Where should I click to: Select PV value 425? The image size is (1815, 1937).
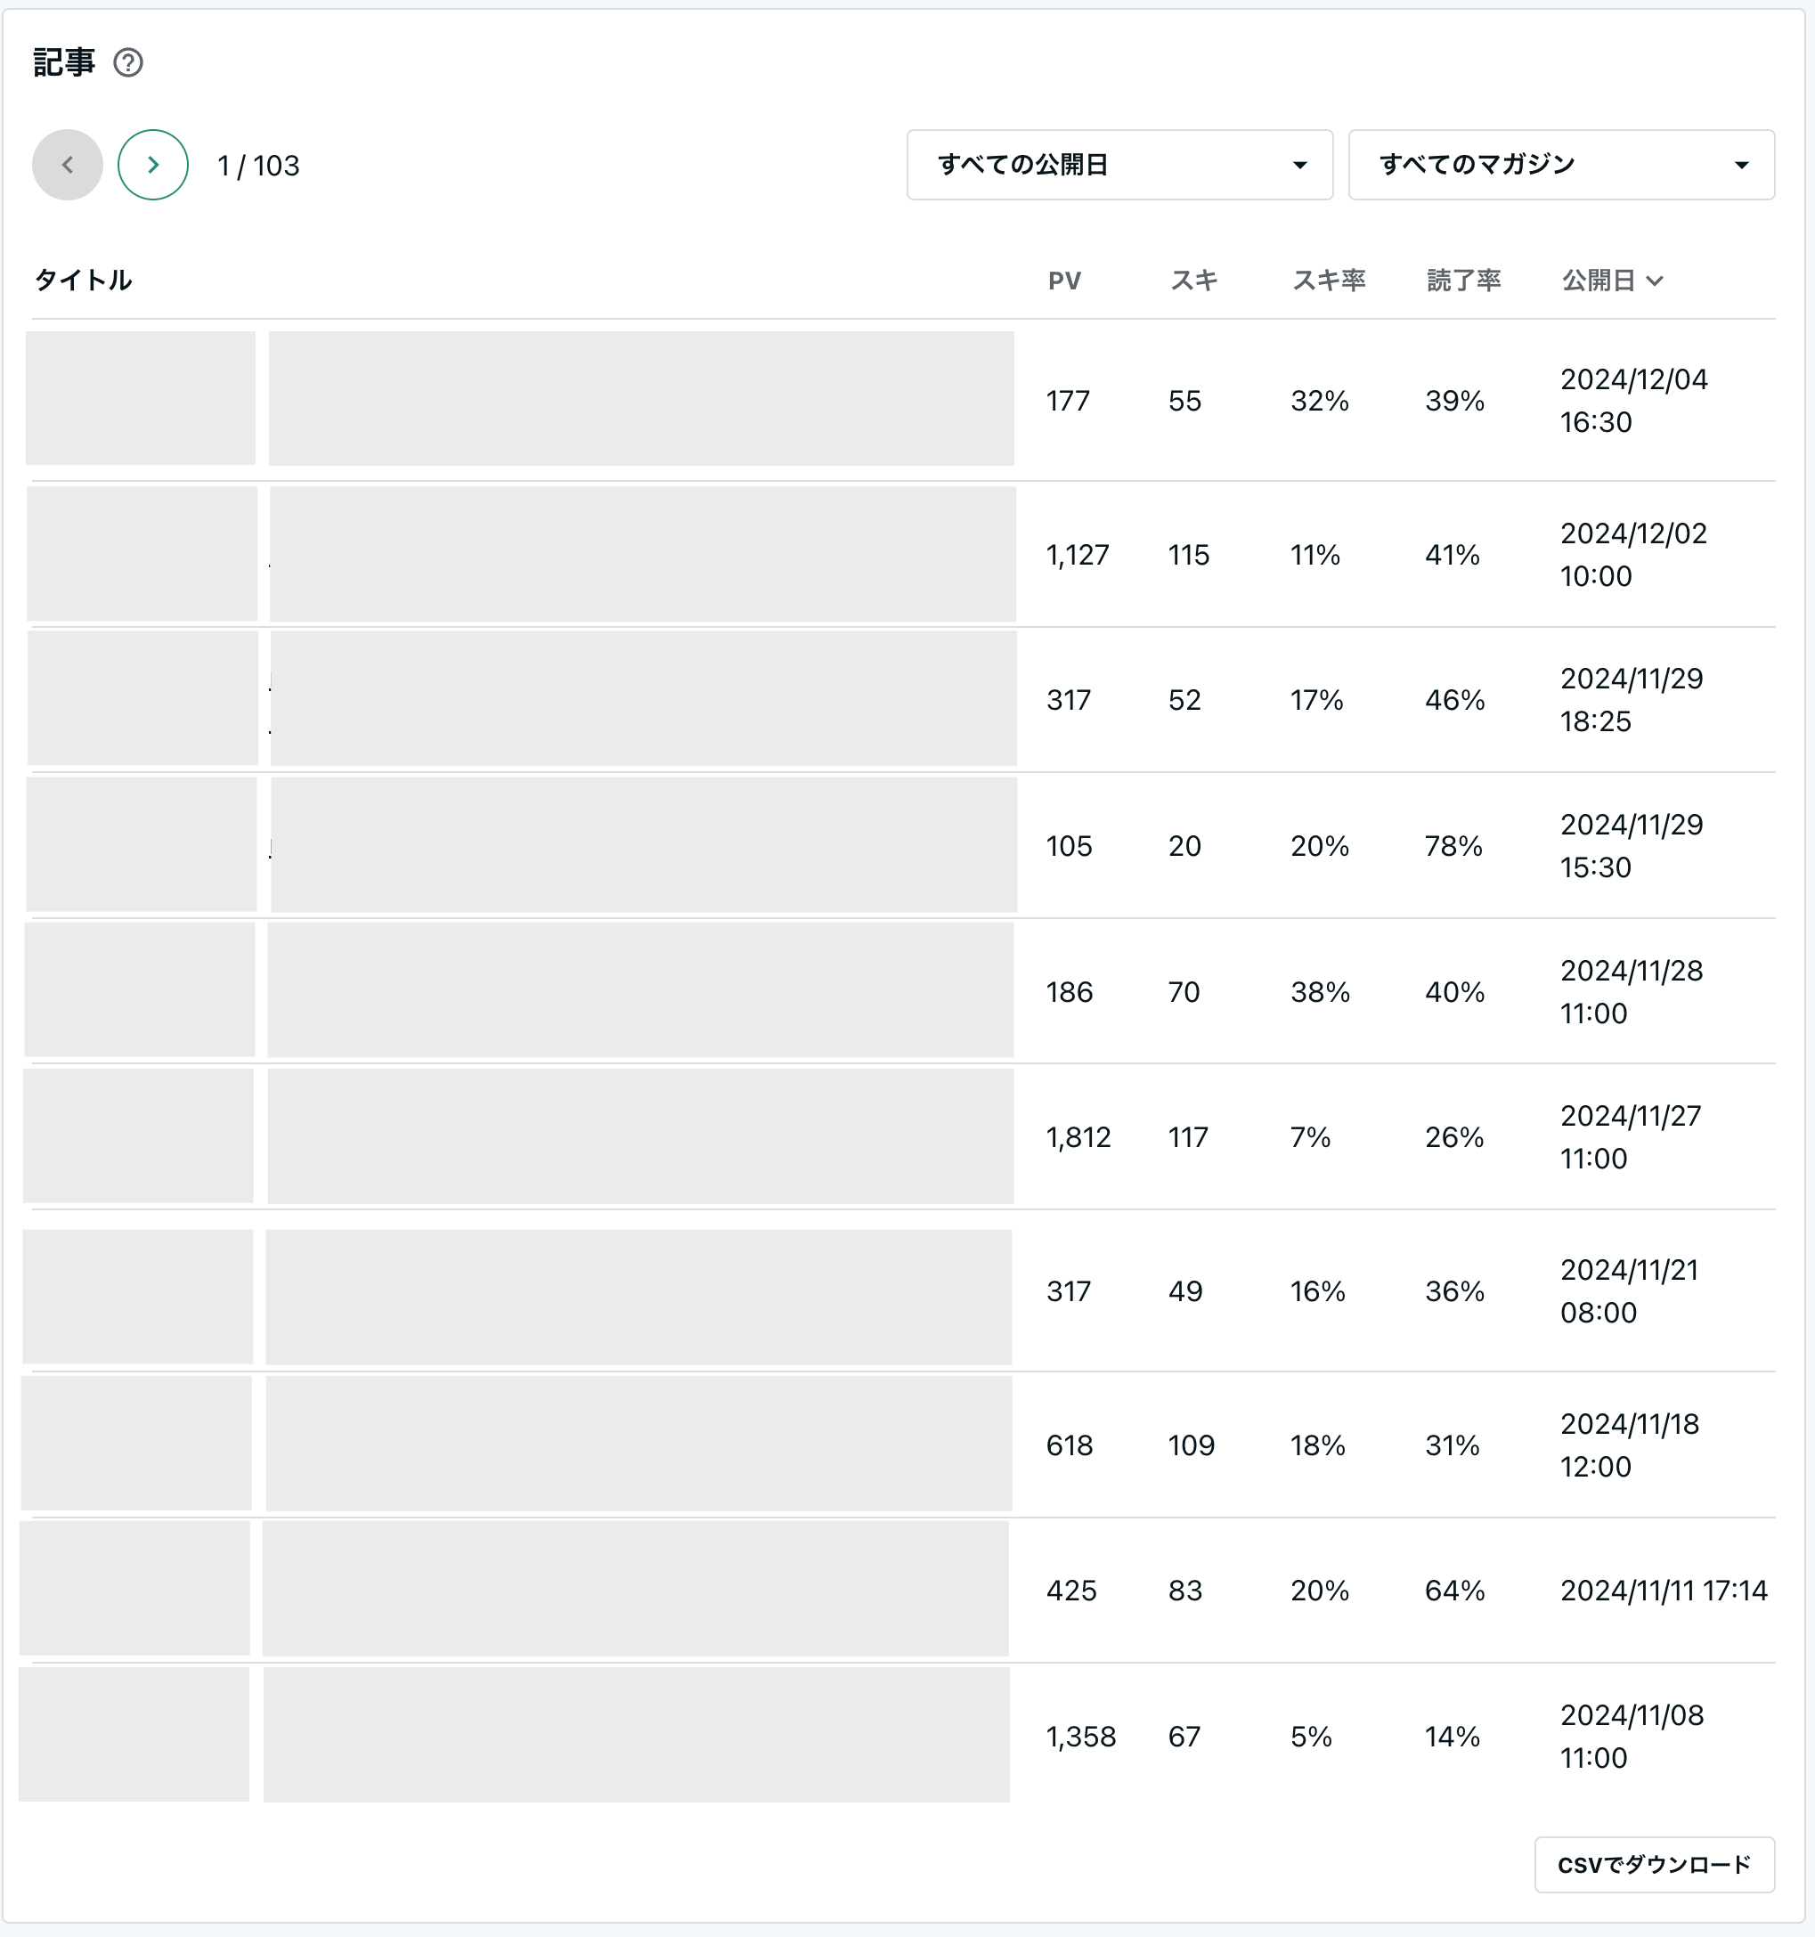tap(1071, 1591)
